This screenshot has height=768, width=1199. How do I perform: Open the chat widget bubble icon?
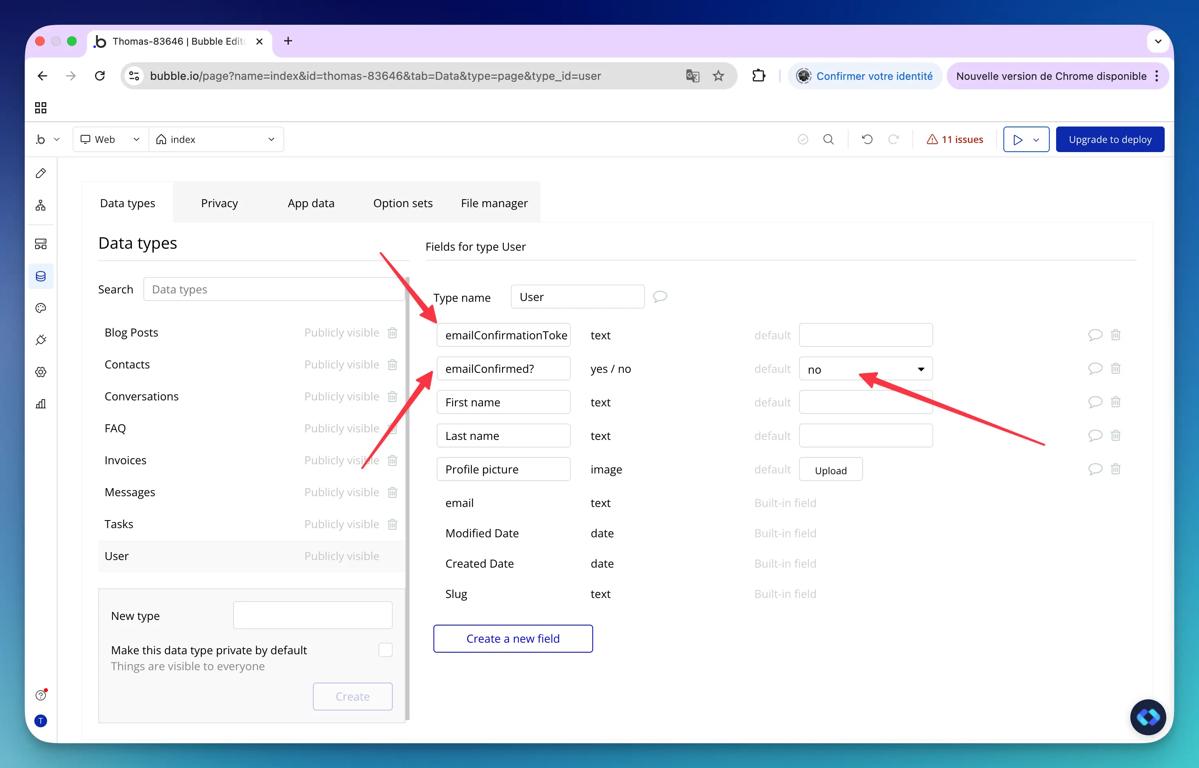pos(1148,717)
